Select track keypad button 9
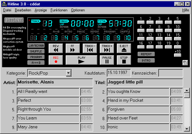The image size is (192, 134). tap(168, 30)
